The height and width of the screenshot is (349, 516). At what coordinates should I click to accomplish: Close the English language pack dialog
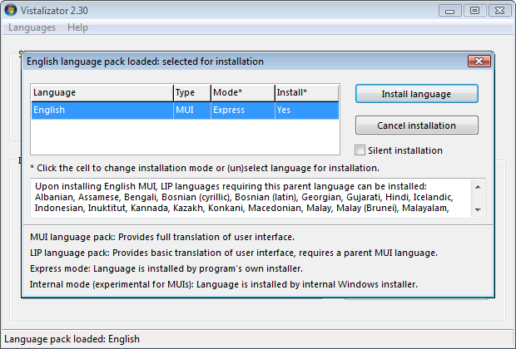coord(479,61)
